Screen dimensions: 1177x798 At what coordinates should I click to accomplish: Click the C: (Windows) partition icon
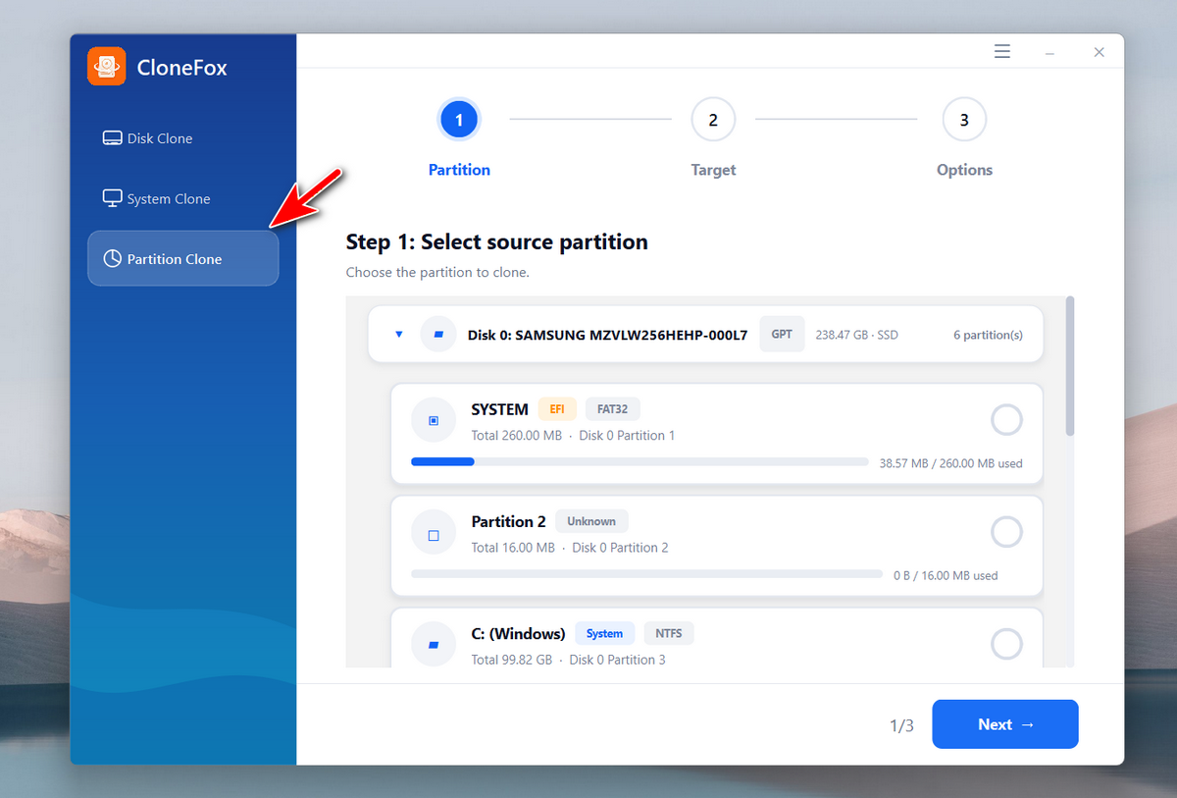click(434, 645)
